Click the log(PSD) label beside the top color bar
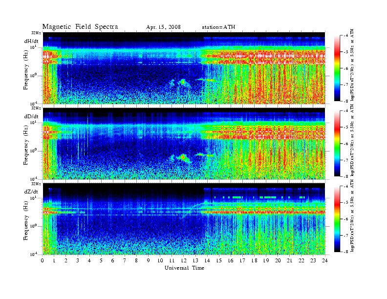387x299 pixels. point(352,64)
